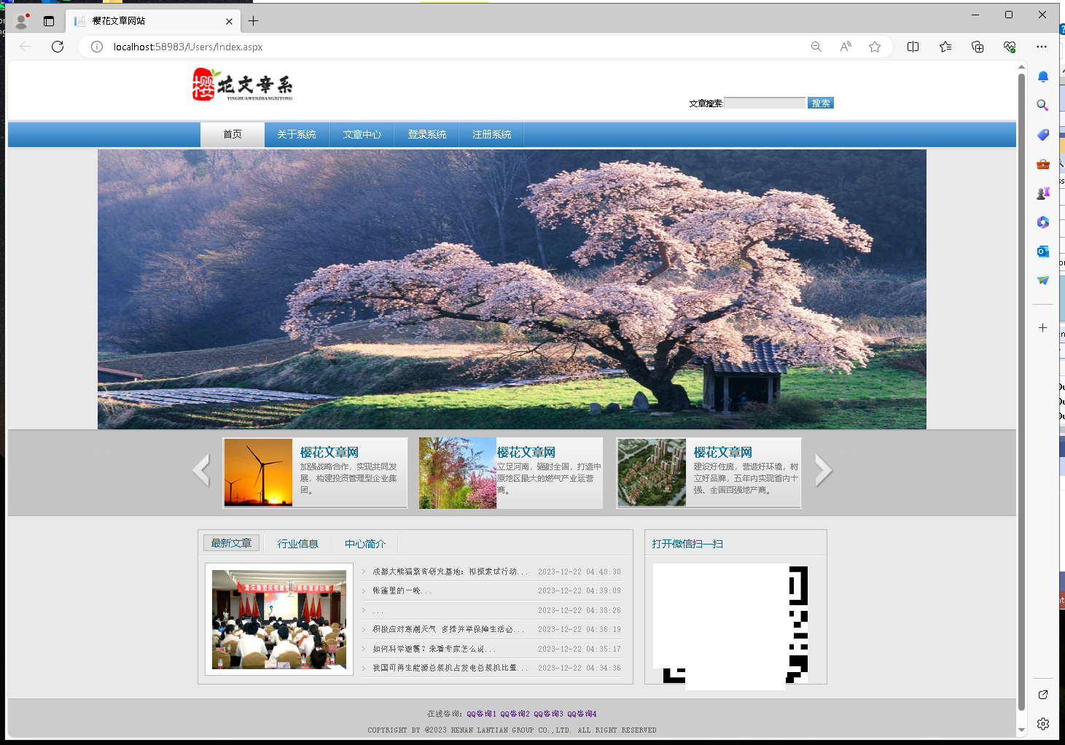This screenshot has width=1065, height=745.
Task: Open the Settings and more (…) menu
Action: pos(1042,46)
